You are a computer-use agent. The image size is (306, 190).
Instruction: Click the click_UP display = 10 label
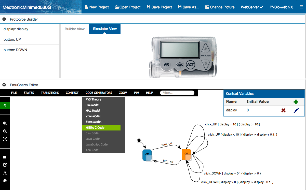[x=232, y=124]
